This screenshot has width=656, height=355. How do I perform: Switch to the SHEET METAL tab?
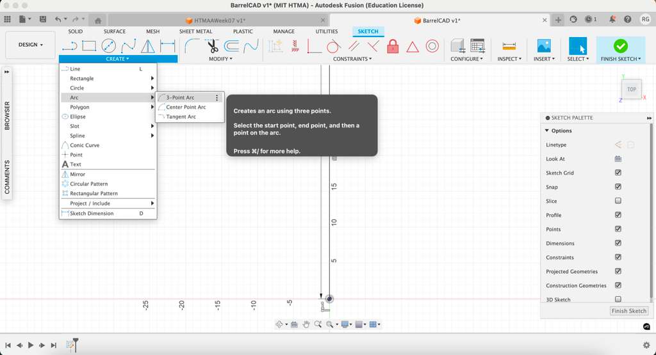(x=195, y=31)
